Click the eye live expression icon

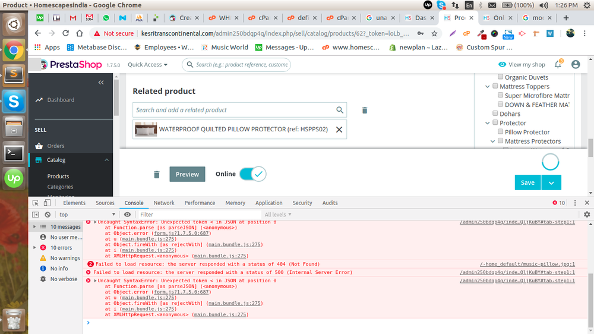pyautogui.click(x=127, y=215)
